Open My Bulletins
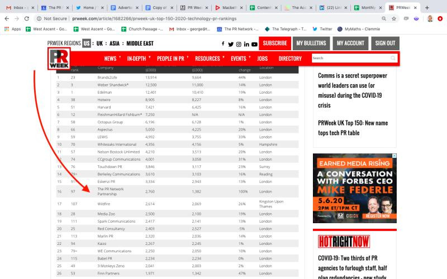This screenshot has height=279, width=447. point(311,44)
